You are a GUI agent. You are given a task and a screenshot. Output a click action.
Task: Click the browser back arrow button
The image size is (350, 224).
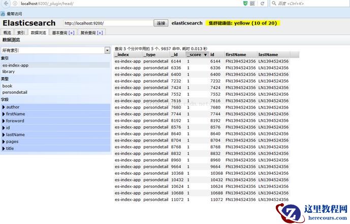6,4
